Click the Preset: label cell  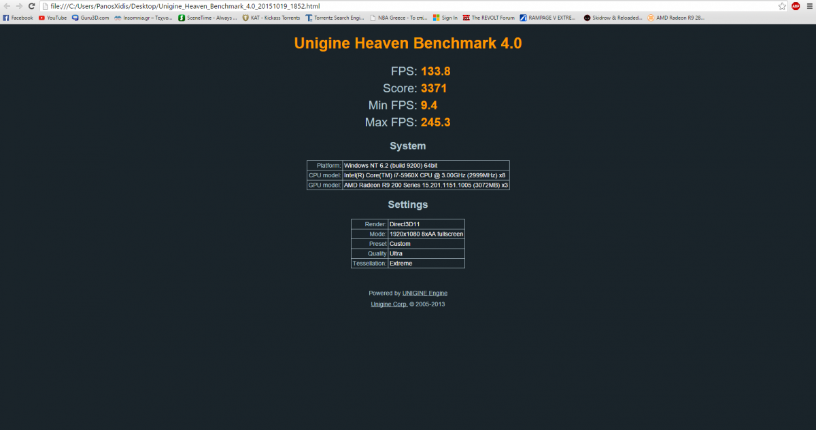369,244
